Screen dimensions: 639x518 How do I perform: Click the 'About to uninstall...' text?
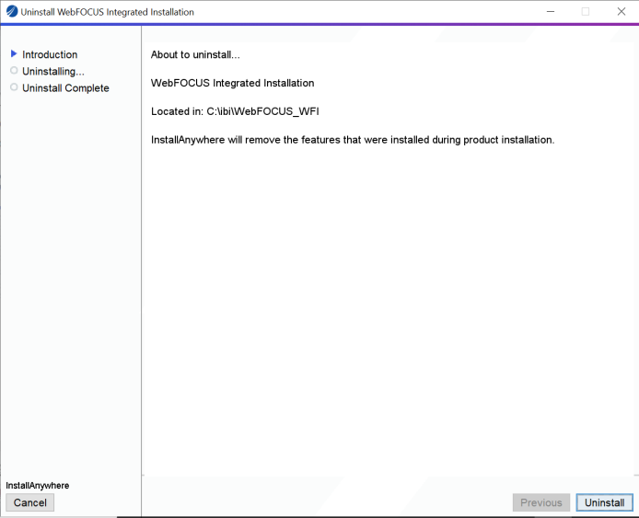(x=195, y=54)
